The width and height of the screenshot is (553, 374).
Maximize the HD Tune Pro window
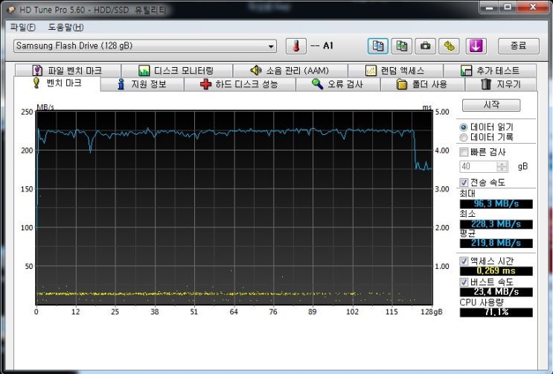pos(507,7)
